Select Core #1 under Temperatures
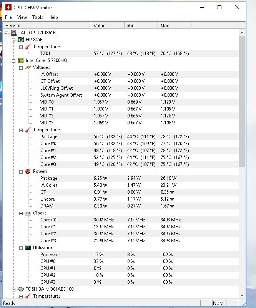 point(139,151)
